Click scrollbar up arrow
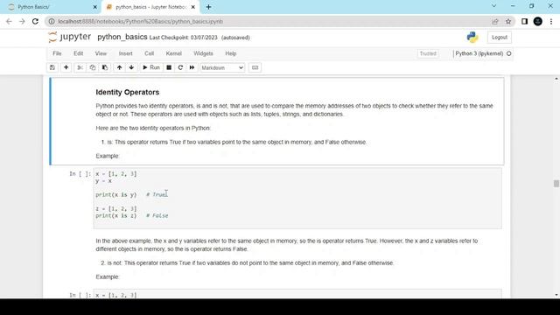Viewport: 560px width, 315px height. click(556, 79)
